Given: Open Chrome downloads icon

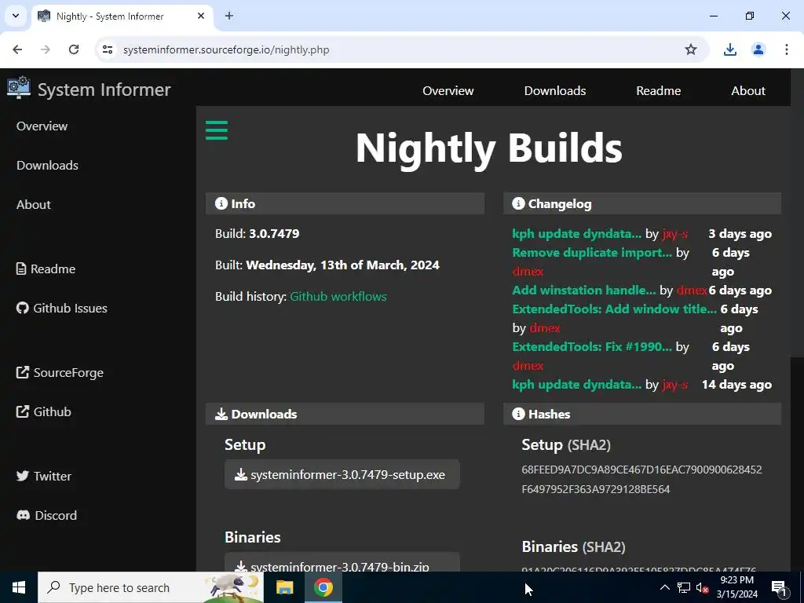Looking at the screenshot, I should (729, 49).
